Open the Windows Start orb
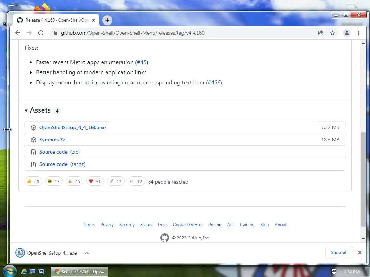Image resolution: width=370 pixels, height=277 pixels. (9, 271)
